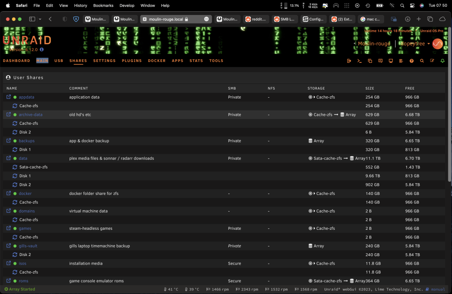
Task: Open the Safari Bookmarks menu
Action: [x=103, y=5]
